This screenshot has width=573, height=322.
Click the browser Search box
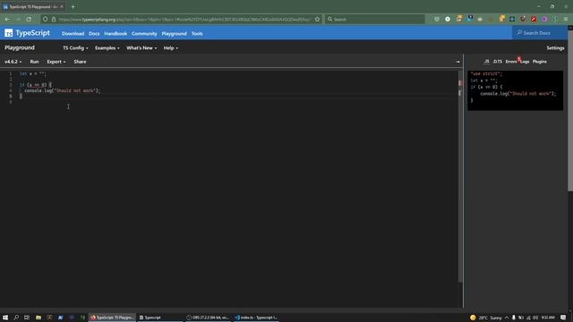pyautogui.click(x=374, y=19)
